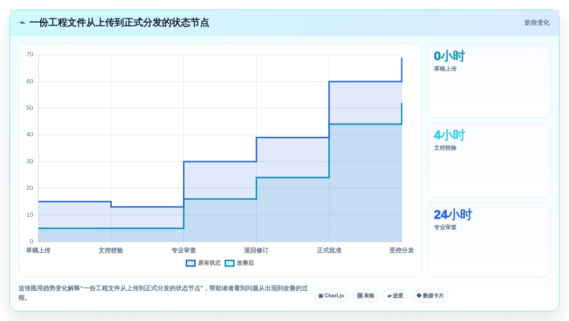569x321 pixels.
Task: Select the Chart.js tag
Action: [331, 295]
